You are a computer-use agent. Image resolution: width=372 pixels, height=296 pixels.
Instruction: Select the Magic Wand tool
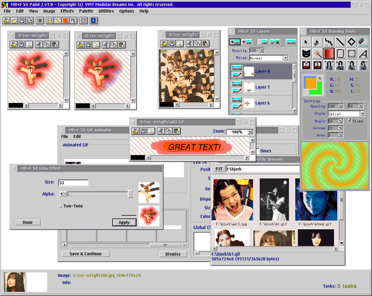point(318,53)
